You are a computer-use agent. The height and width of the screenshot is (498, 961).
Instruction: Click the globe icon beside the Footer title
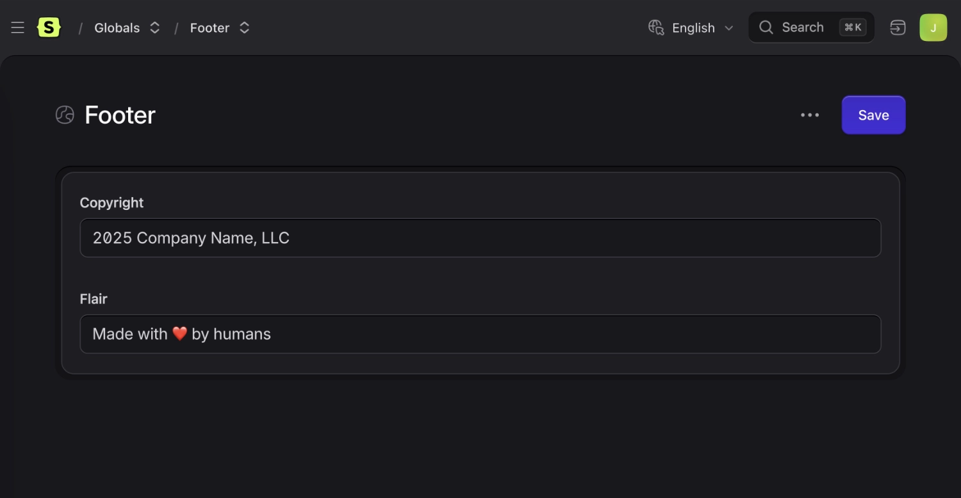(64, 115)
